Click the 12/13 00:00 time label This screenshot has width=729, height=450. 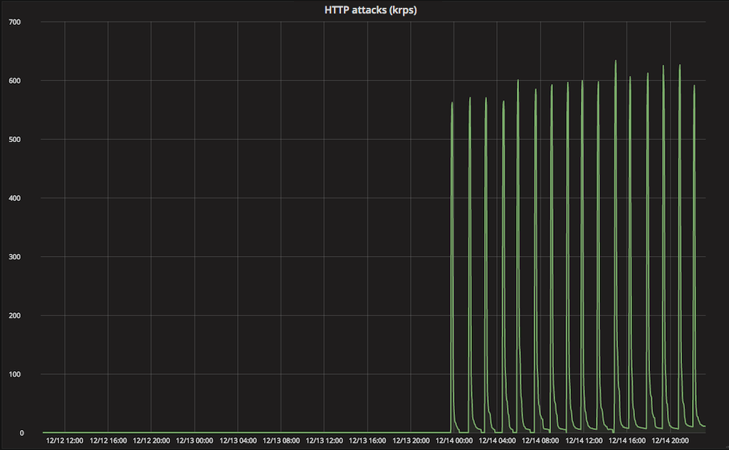[x=194, y=441]
